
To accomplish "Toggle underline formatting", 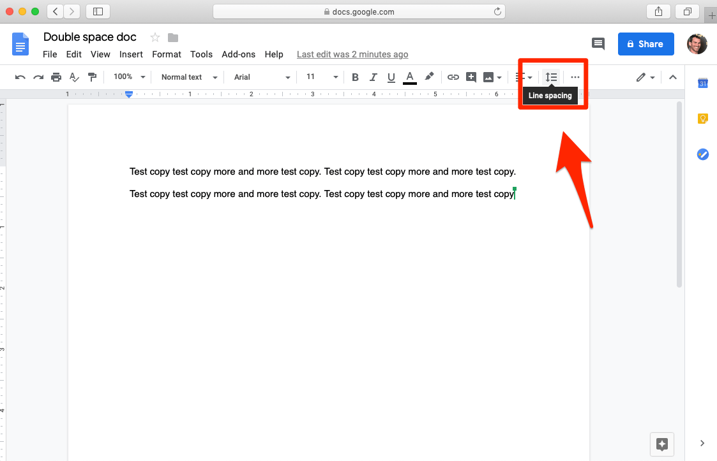I will point(391,77).
